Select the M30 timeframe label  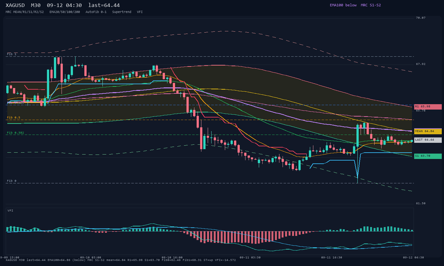point(36,5)
